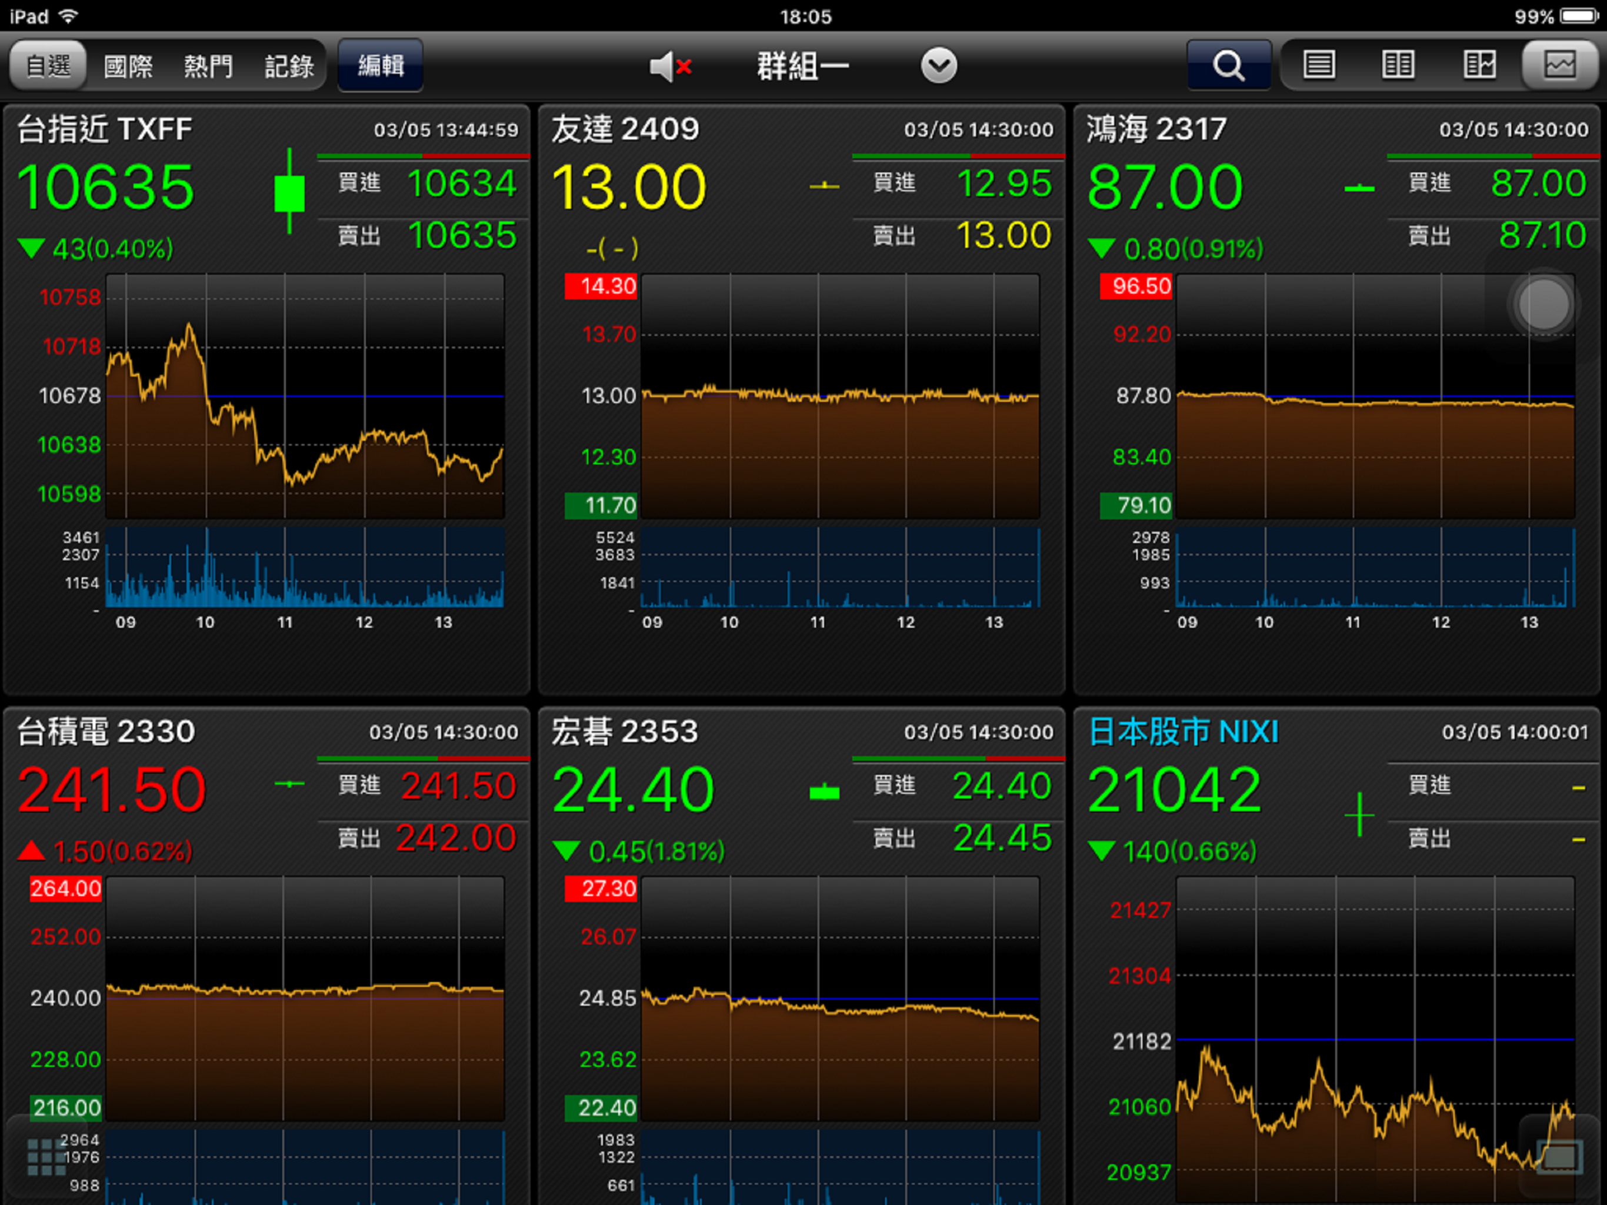This screenshot has width=1607, height=1205.
Task: Tap the floating assistive touch circle
Action: (x=1544, y=304)
